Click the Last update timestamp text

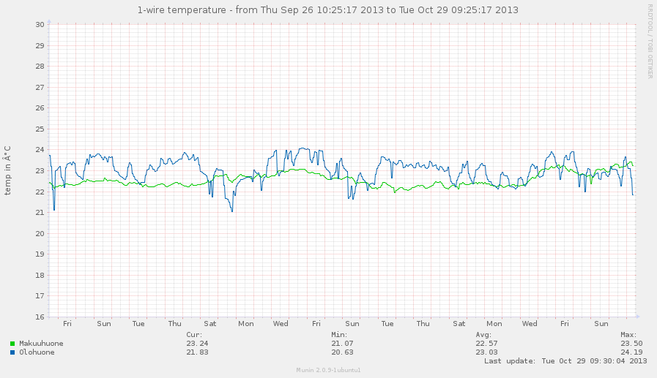point(565,360)
